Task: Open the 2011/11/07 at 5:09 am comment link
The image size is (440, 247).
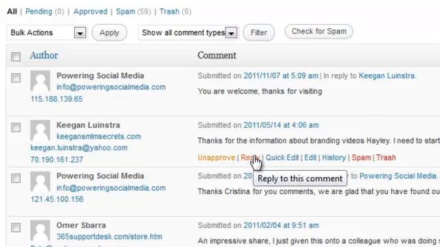Action: pos(280,76)
